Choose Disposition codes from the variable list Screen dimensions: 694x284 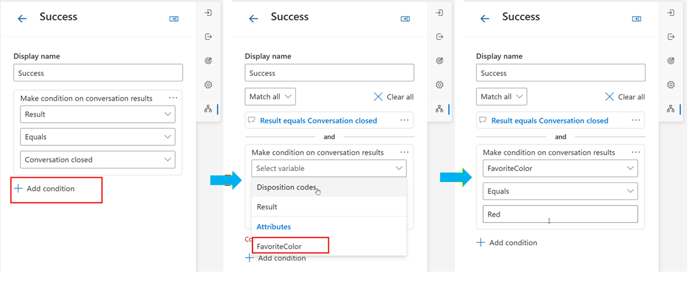tap(329, 187)
